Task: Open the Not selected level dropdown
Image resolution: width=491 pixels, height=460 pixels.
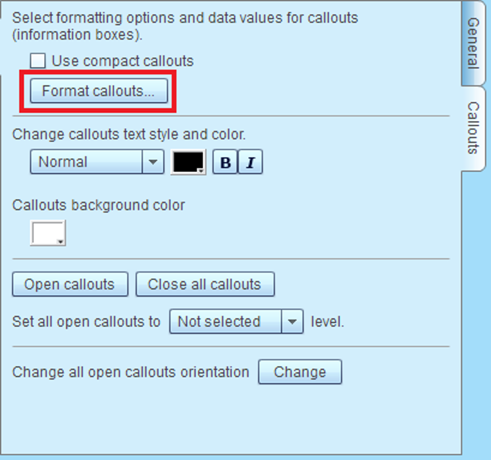Action: (x=236, y=322)
